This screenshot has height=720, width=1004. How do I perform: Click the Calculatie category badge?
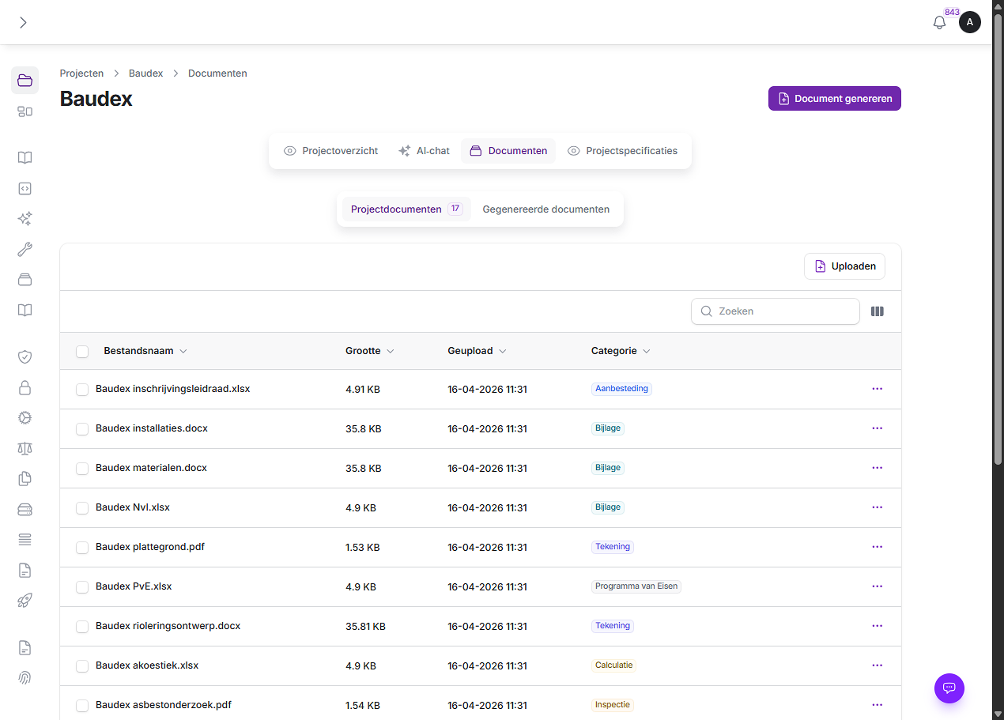(613, 665)
